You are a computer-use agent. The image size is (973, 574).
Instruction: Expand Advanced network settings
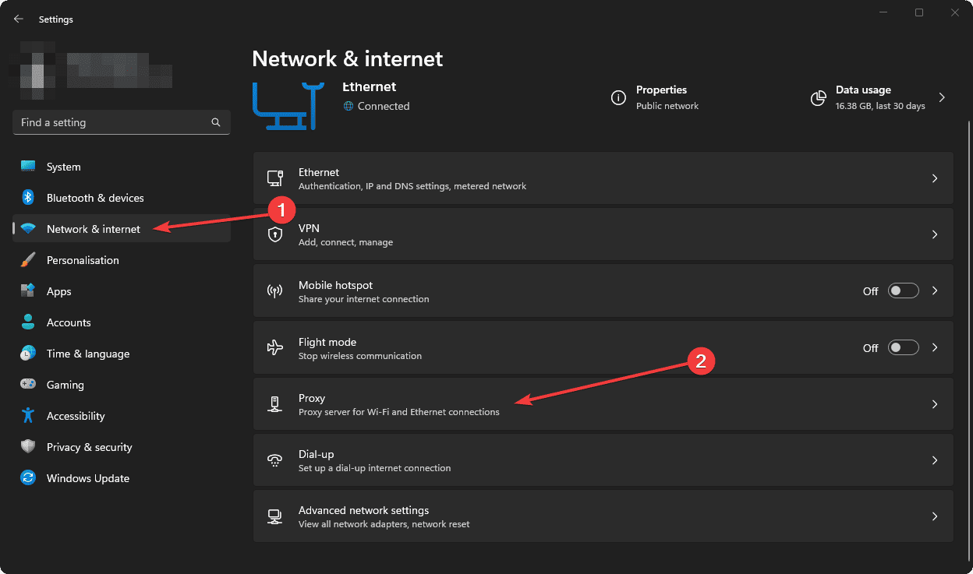pyautogui.click(x=934, y=516)
